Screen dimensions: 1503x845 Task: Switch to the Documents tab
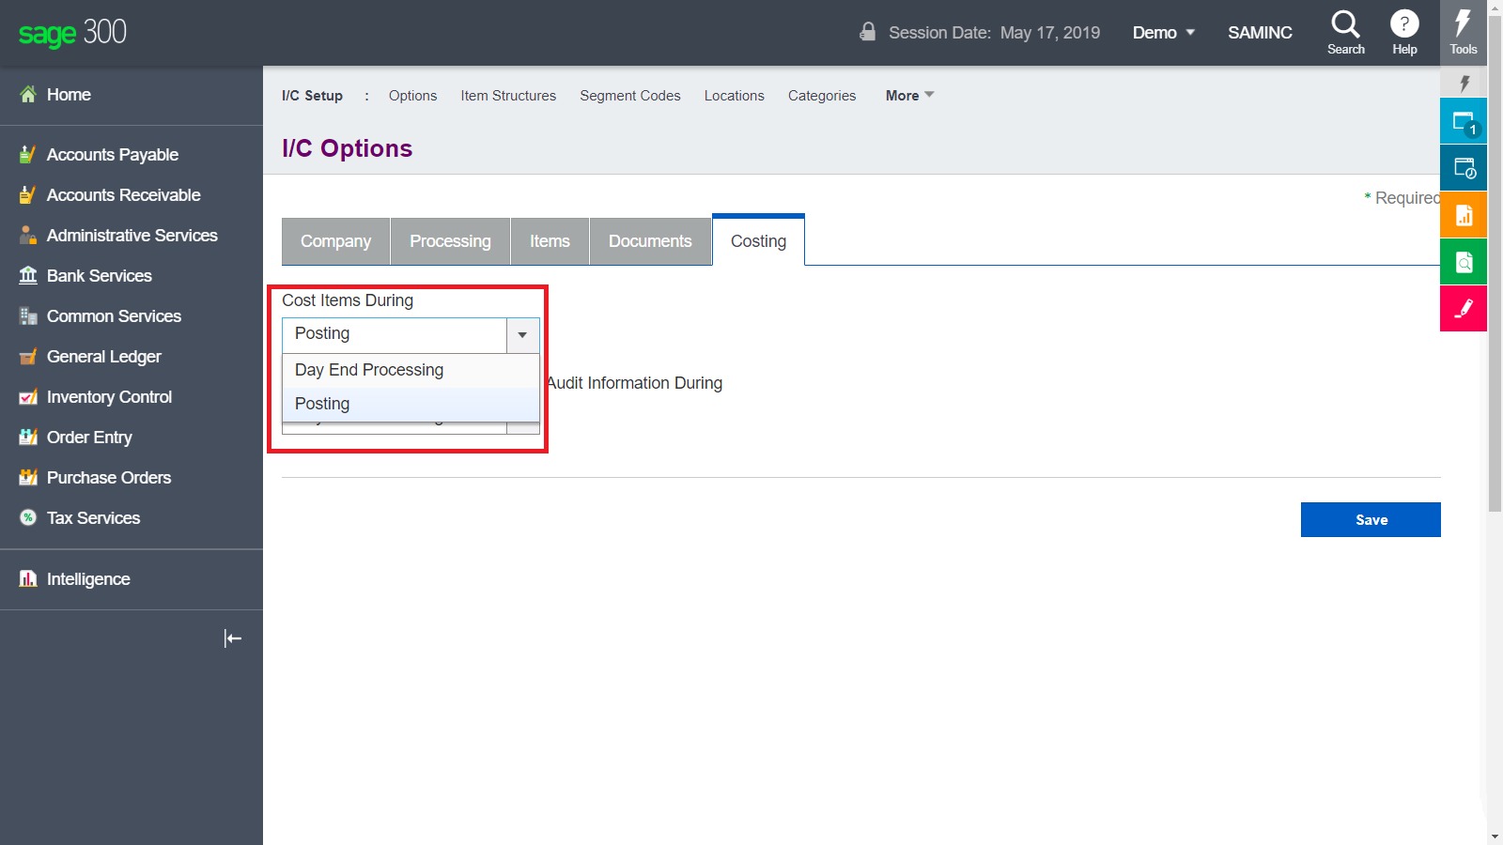(650, 241)
